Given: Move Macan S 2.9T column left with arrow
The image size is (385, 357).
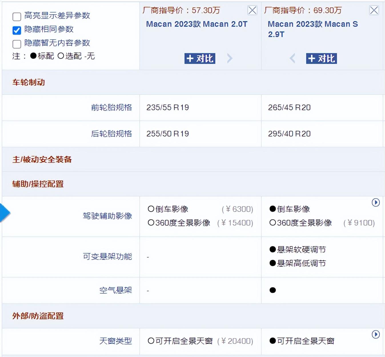Looking at the screenshot, I should pyautogui.click(x=292, y=58).
